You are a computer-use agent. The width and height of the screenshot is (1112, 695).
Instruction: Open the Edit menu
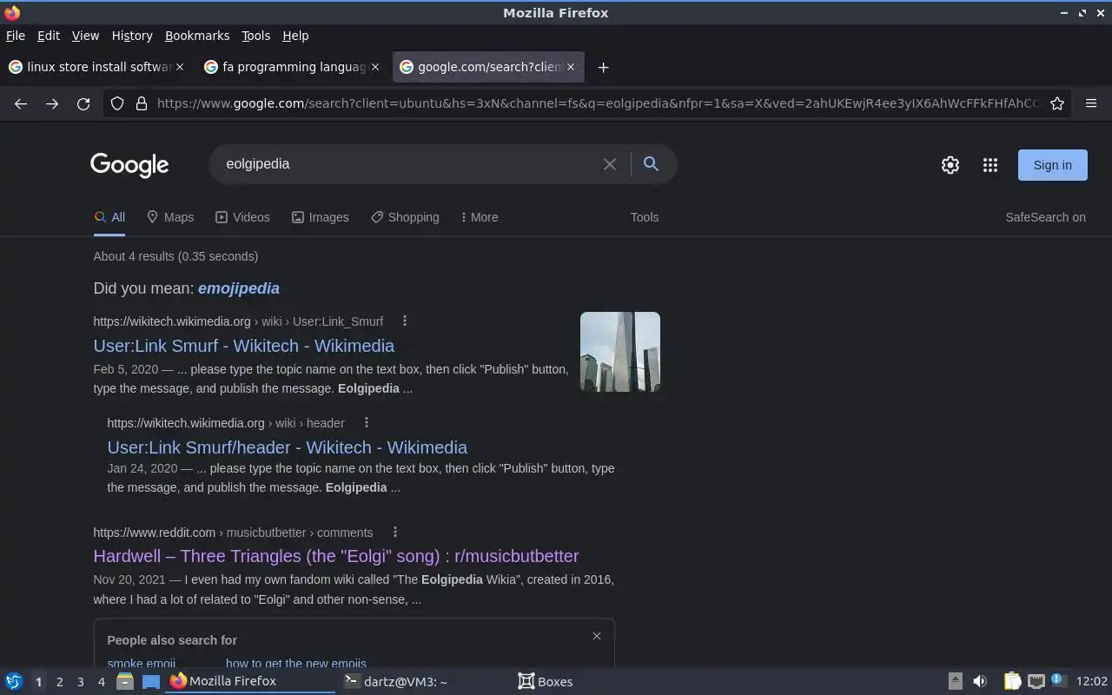49,36
